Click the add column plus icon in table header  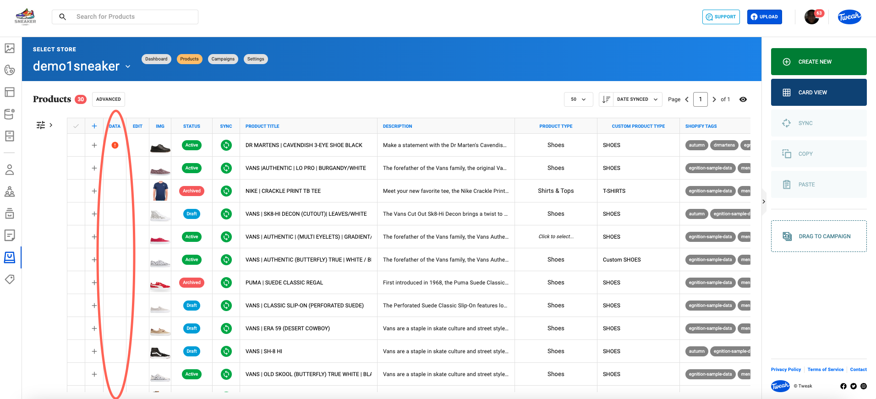pyautogui.click(x=94, y=126)
